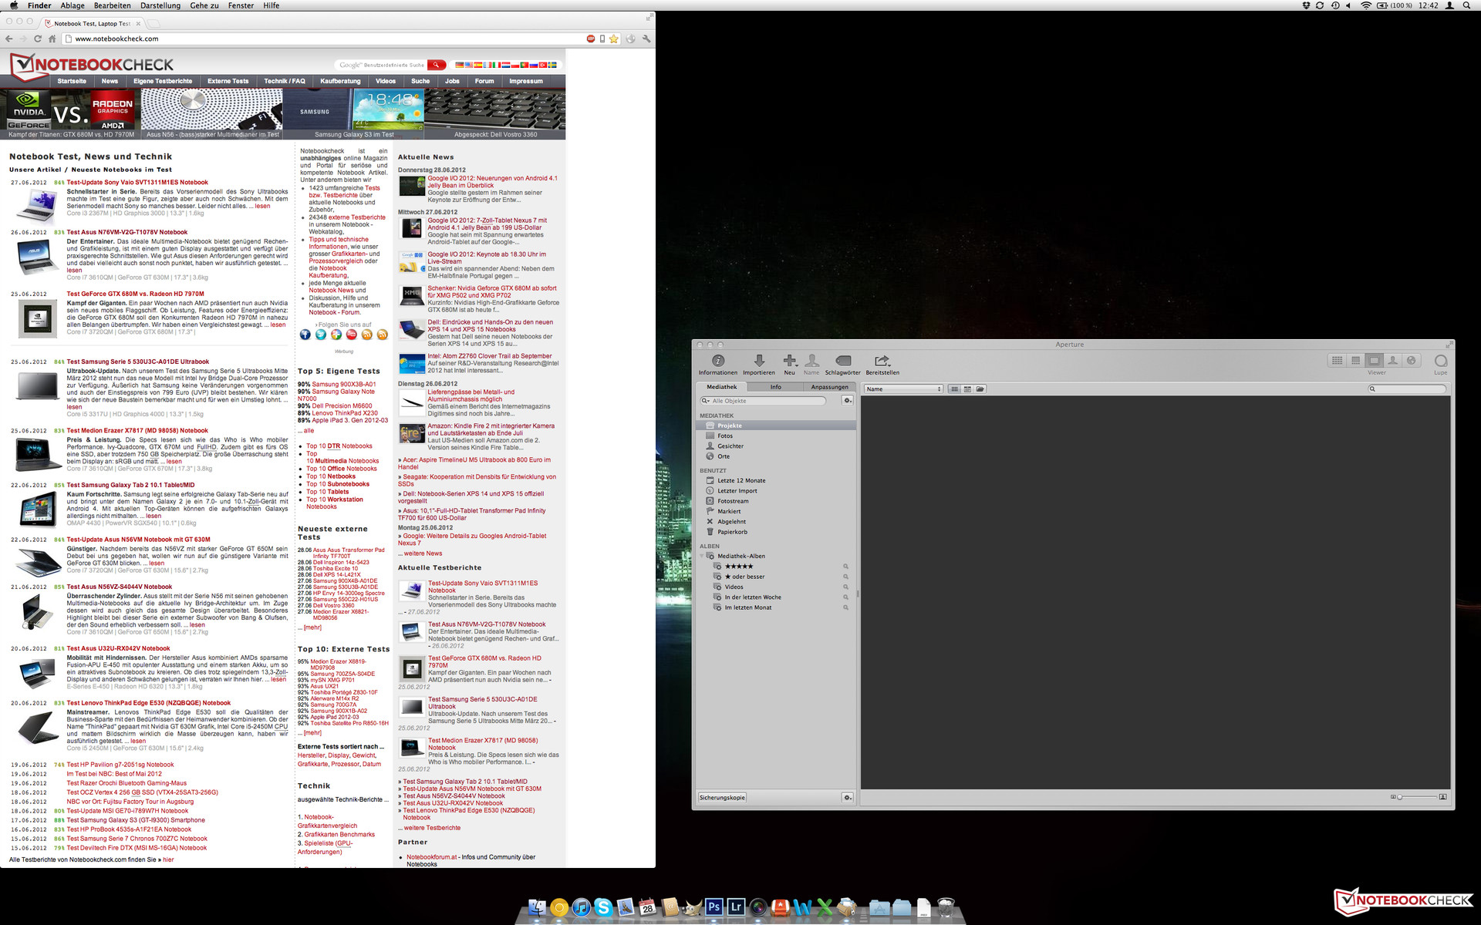The height and width of the screenshot is (925, 1481).
Task: Switch to browser grid view in Aperture toolbar
Action: [x=1337, y=360]
